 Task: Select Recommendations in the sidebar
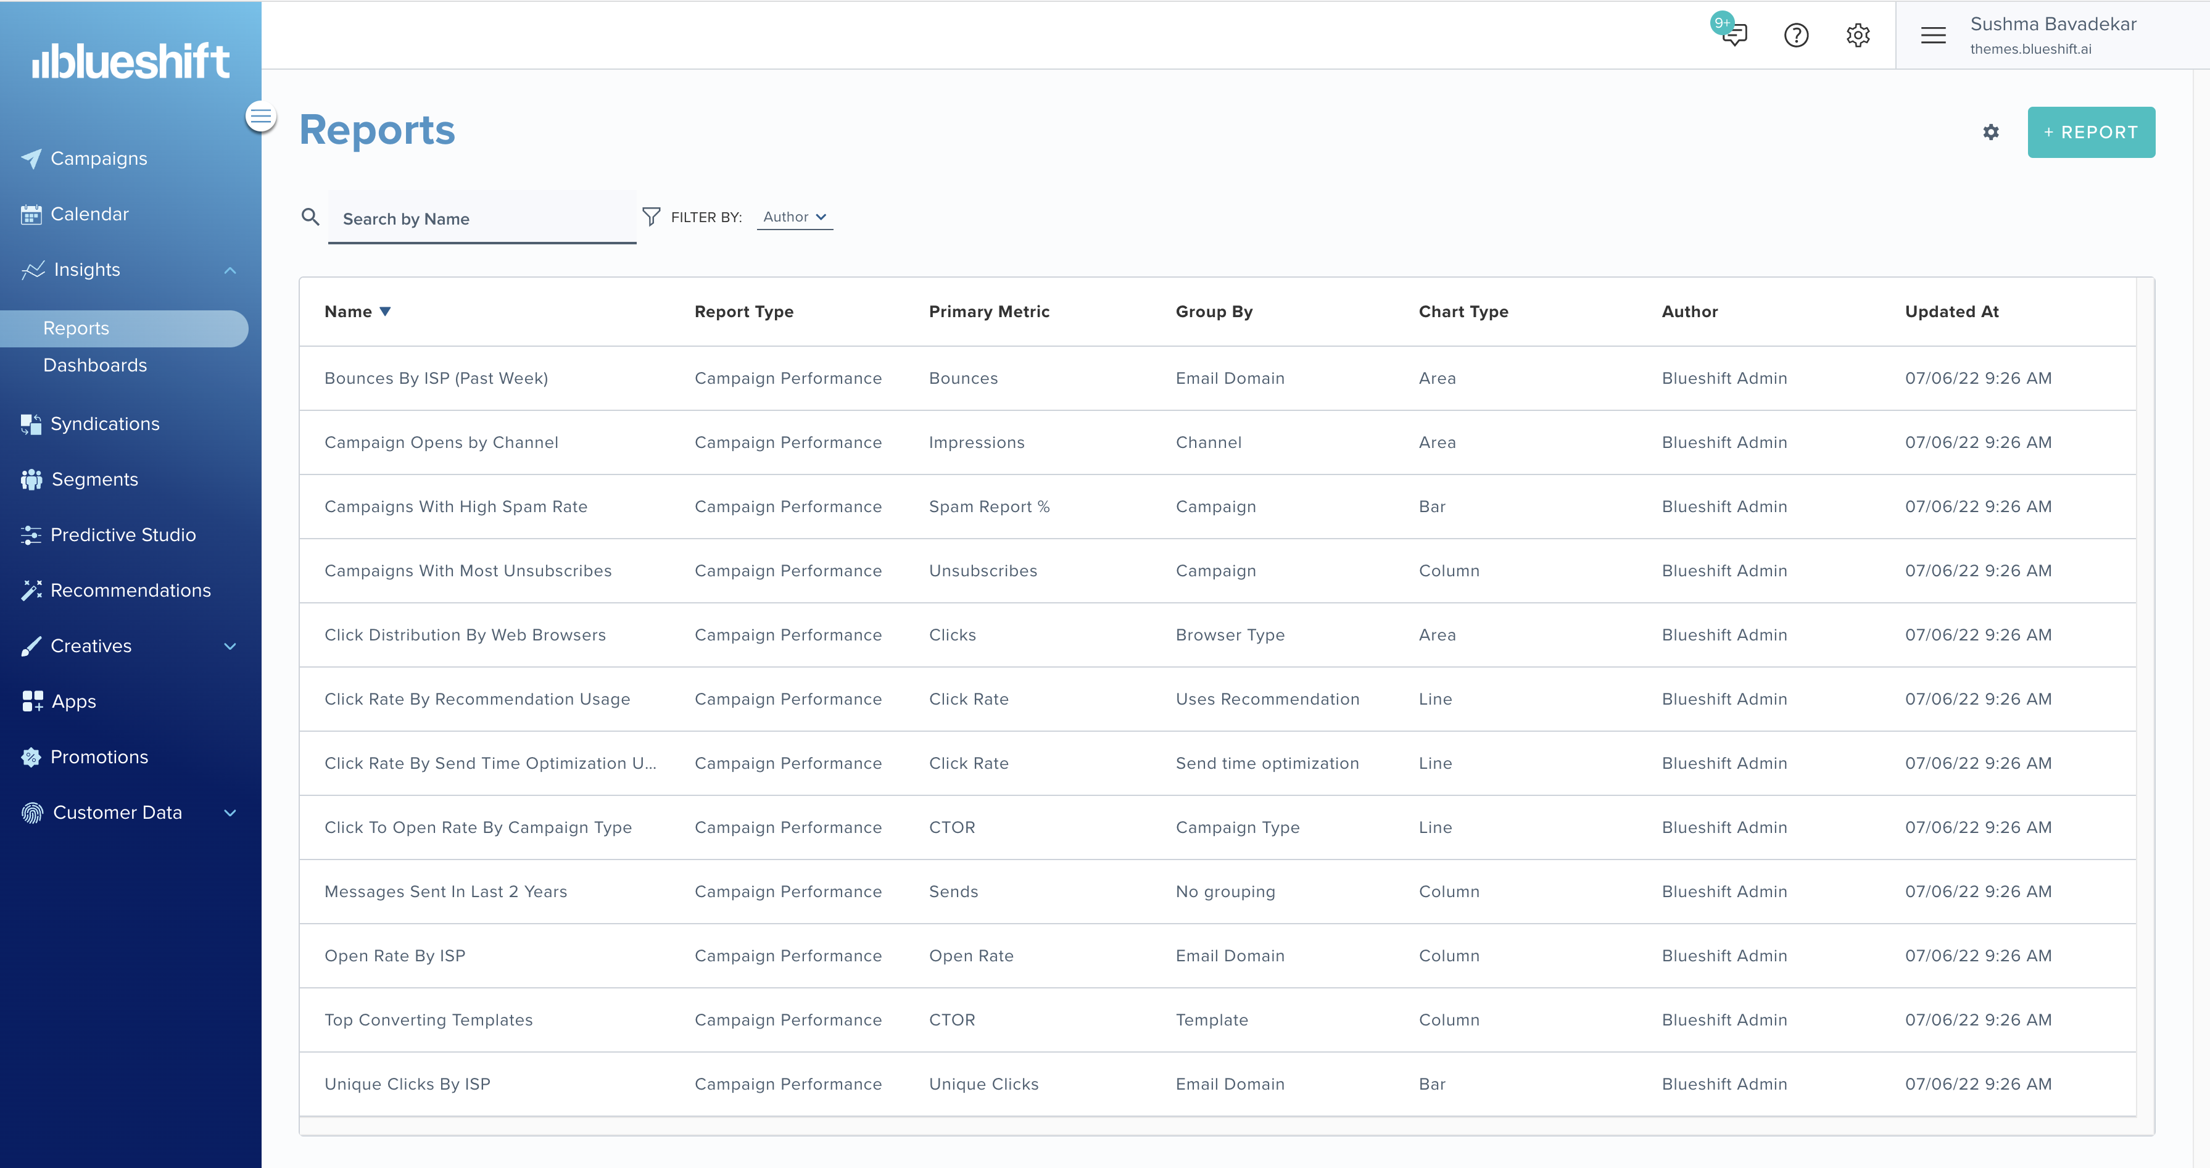pyautogui.click(x=130, y=590)
